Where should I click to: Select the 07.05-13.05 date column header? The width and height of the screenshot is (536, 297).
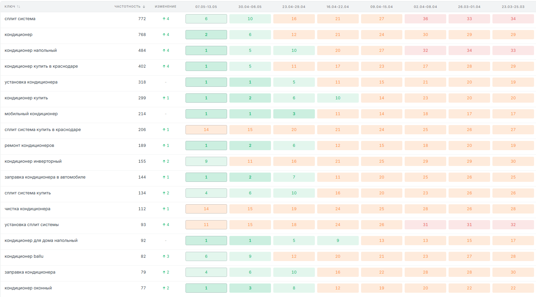click(x=206, y=7)
